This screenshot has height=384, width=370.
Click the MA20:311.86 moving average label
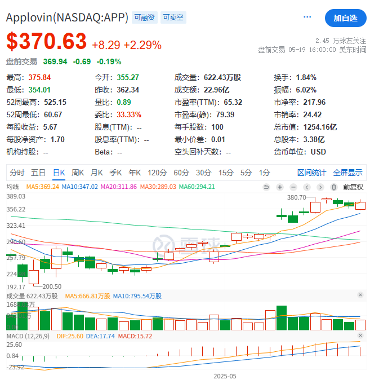(119, 187)
